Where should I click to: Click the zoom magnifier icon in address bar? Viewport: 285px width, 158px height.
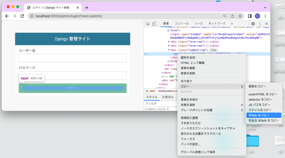coord(225,16)
